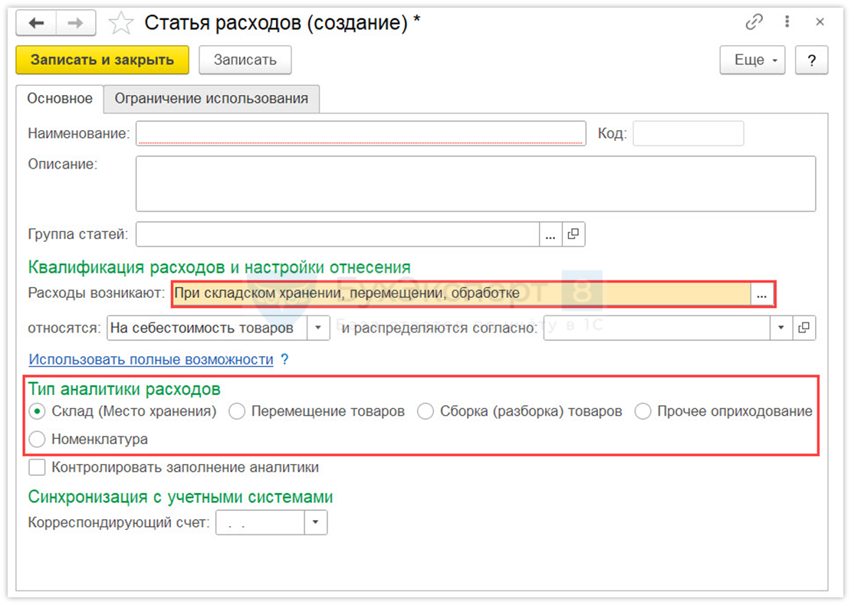Click the Группа статей input field
851x605 pixels.
pos(337,234)
